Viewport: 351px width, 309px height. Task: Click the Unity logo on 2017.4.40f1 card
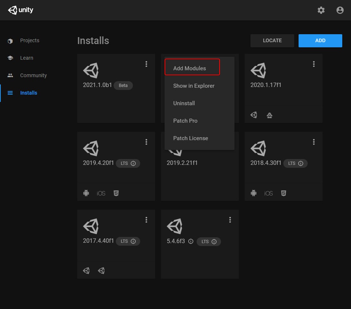(x=91, y=226)
